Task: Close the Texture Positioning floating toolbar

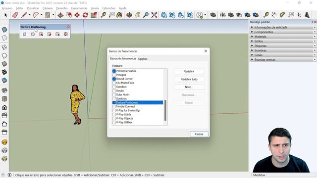Action: [68, 27]
